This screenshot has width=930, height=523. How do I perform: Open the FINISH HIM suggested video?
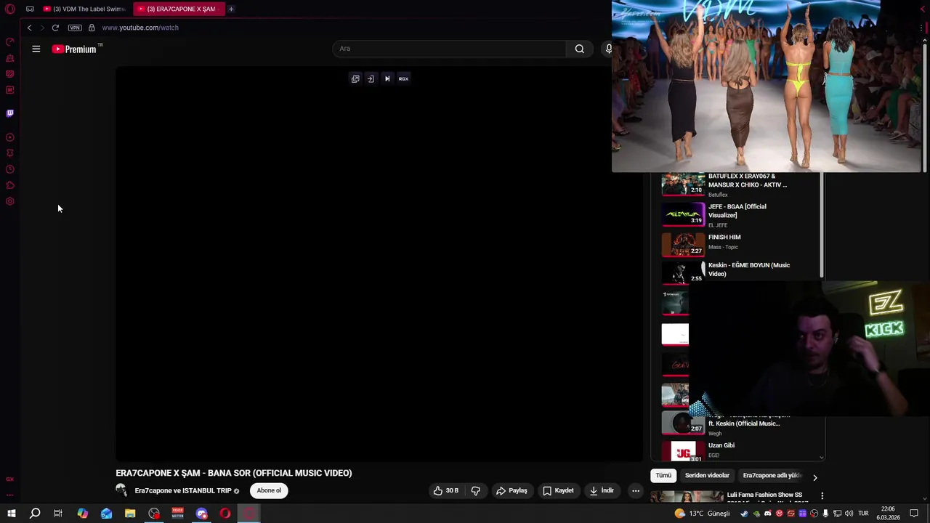(724, 237)
